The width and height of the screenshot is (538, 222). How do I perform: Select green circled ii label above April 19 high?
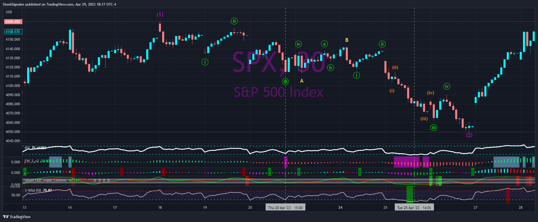coord(234,21)
